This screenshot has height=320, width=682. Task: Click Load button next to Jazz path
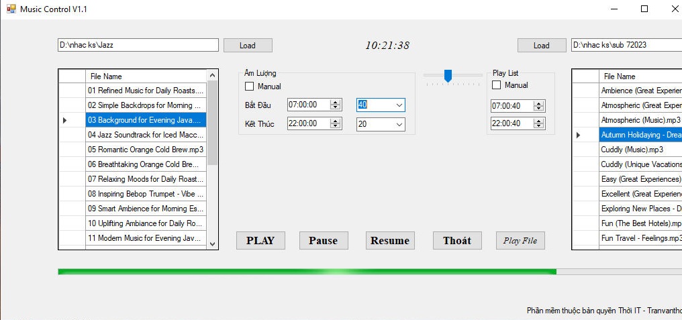tap(248, 46)
